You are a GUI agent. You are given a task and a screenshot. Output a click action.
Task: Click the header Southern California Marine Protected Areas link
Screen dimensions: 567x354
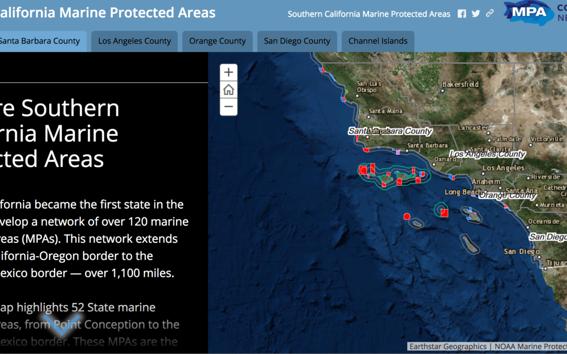coord(369,14)
